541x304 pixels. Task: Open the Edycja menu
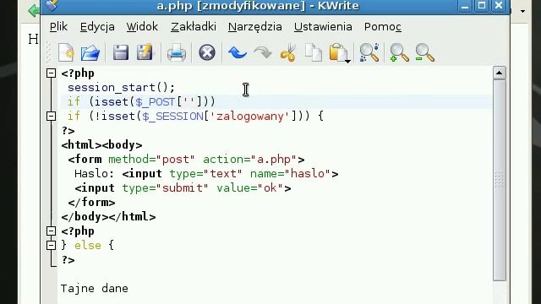click(97, 26)
